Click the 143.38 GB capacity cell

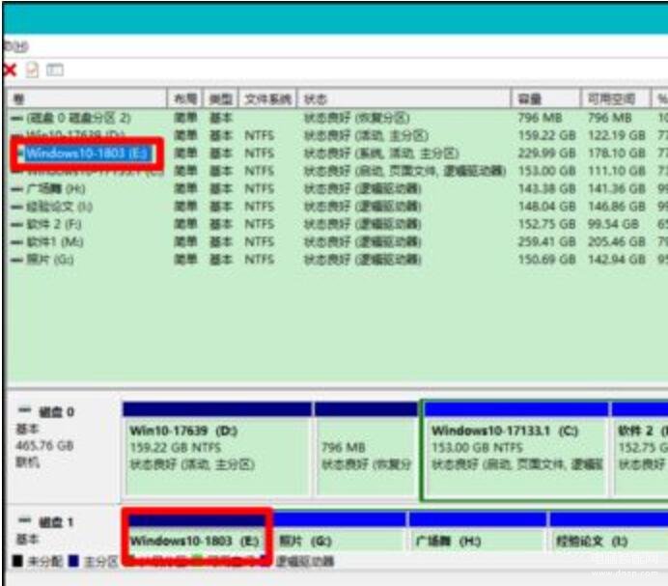click(x=546, y=189)
